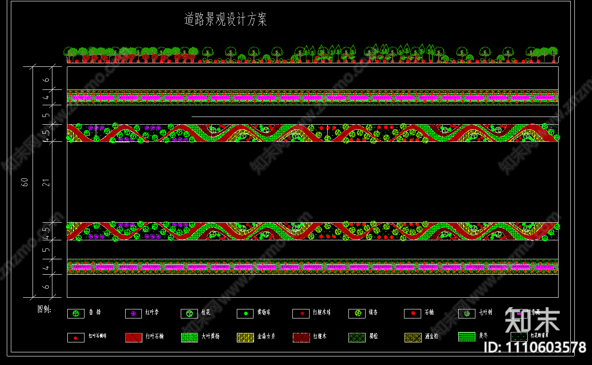The height and width of the screenshot is (365, 592).
Task: Click the ID: 1110603578 image identifier
Action: [x=535, y=347]
